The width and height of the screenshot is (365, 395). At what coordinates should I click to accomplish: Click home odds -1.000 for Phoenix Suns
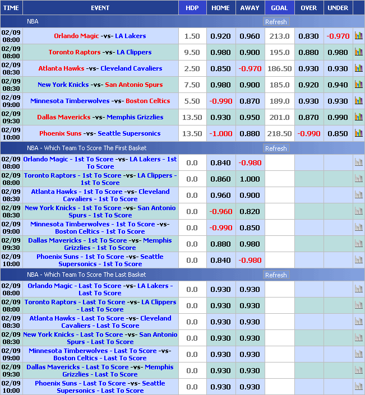pos(220,133)
